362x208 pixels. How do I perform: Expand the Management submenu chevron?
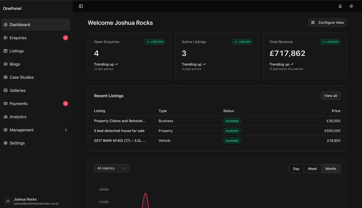click(66, 130)
